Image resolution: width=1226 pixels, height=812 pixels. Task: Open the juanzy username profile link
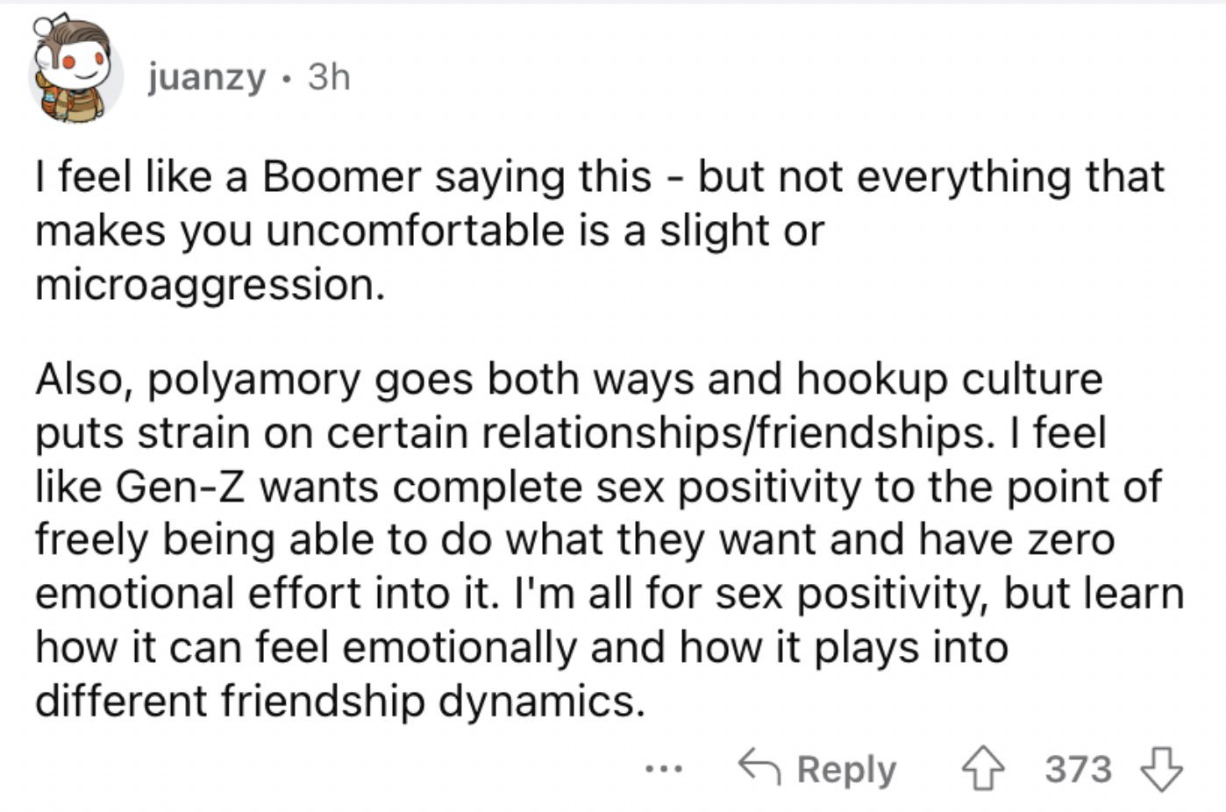(206, 78)
